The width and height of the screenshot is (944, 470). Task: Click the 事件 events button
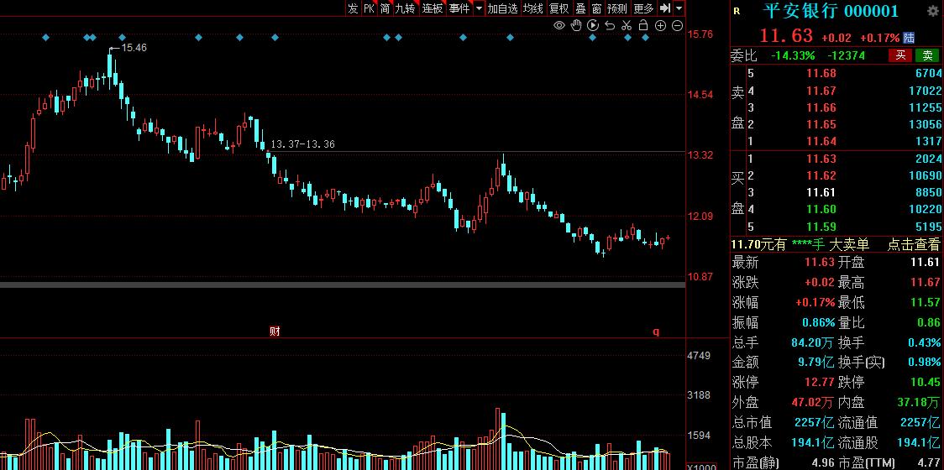pos(459,8)
